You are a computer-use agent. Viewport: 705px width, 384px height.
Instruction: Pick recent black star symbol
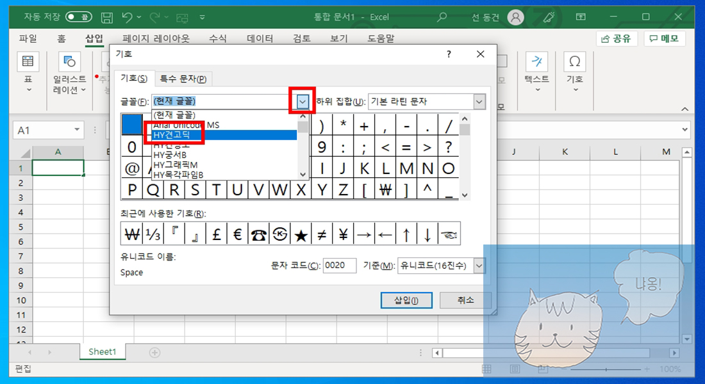click(301, 234)
